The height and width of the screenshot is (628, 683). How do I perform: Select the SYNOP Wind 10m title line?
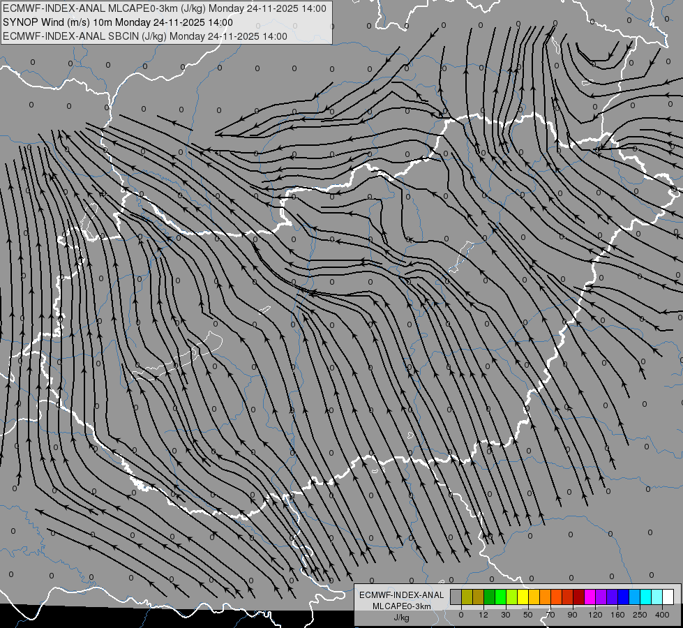[x=118, y=22]
